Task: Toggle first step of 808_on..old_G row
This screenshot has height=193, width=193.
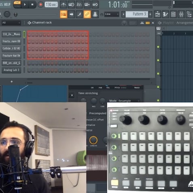Action: (29, 63)
